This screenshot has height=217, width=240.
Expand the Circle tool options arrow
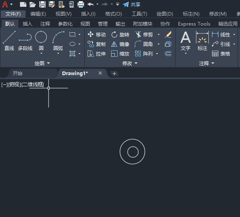click(41, 54)
